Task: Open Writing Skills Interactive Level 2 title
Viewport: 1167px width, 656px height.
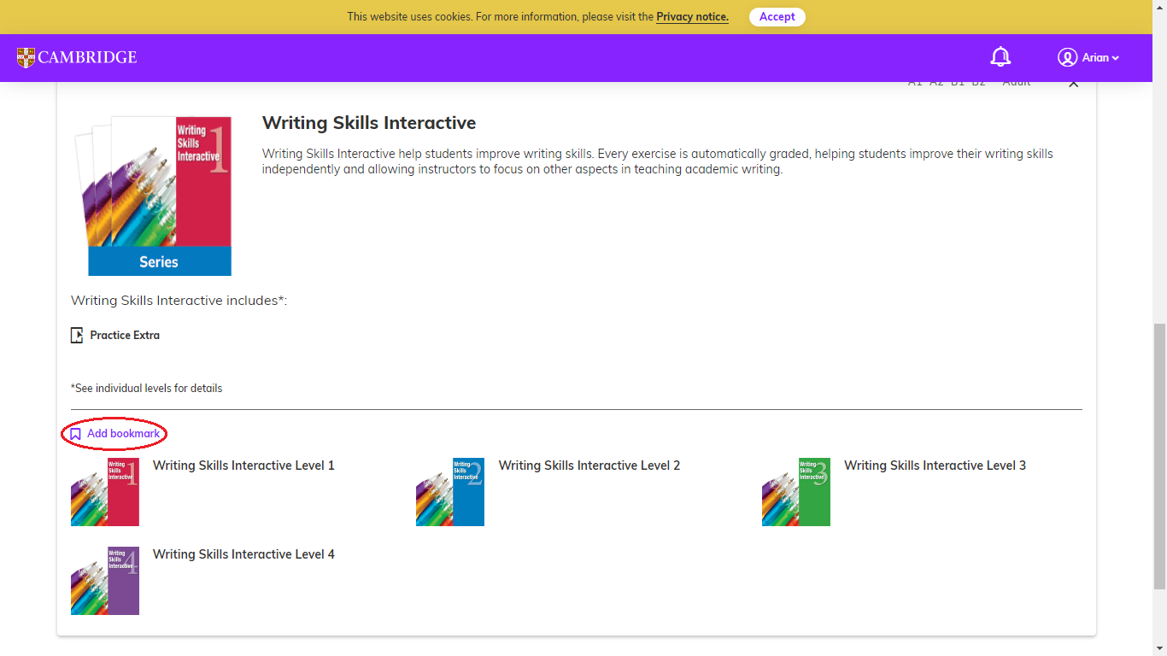Action: 589,466
